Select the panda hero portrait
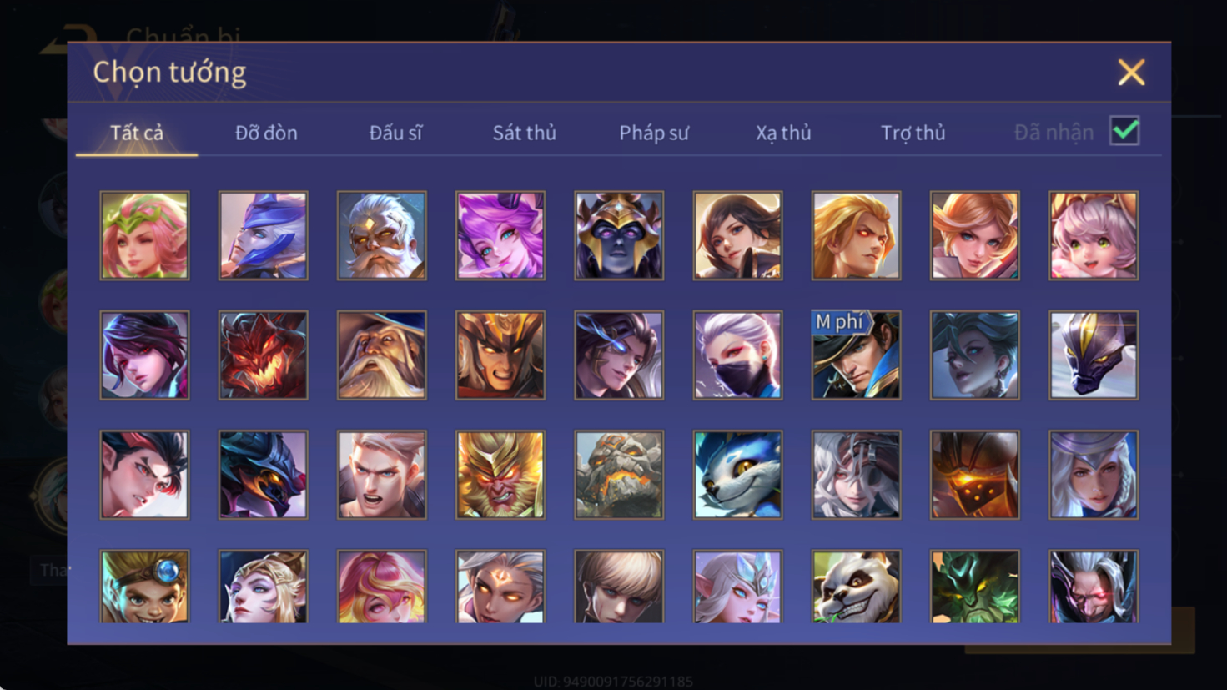This screenshot has height=690, width=1227. click(x=856, y=587)
